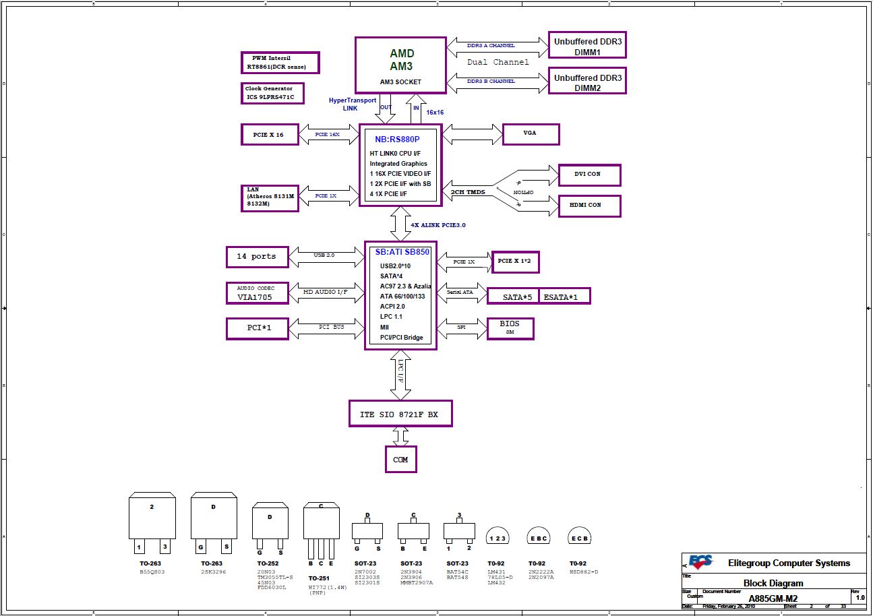Select the PCIE X 1*2 block
This screenshot has width=873, height=616.
tap(516, 261)
